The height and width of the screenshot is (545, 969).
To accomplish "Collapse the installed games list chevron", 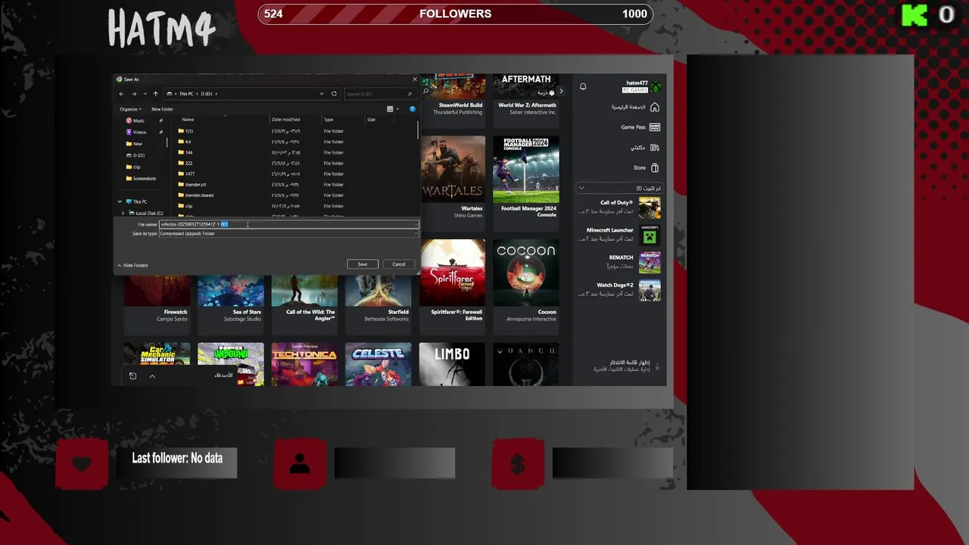I will pyautogui.click(x=581, y=188).
